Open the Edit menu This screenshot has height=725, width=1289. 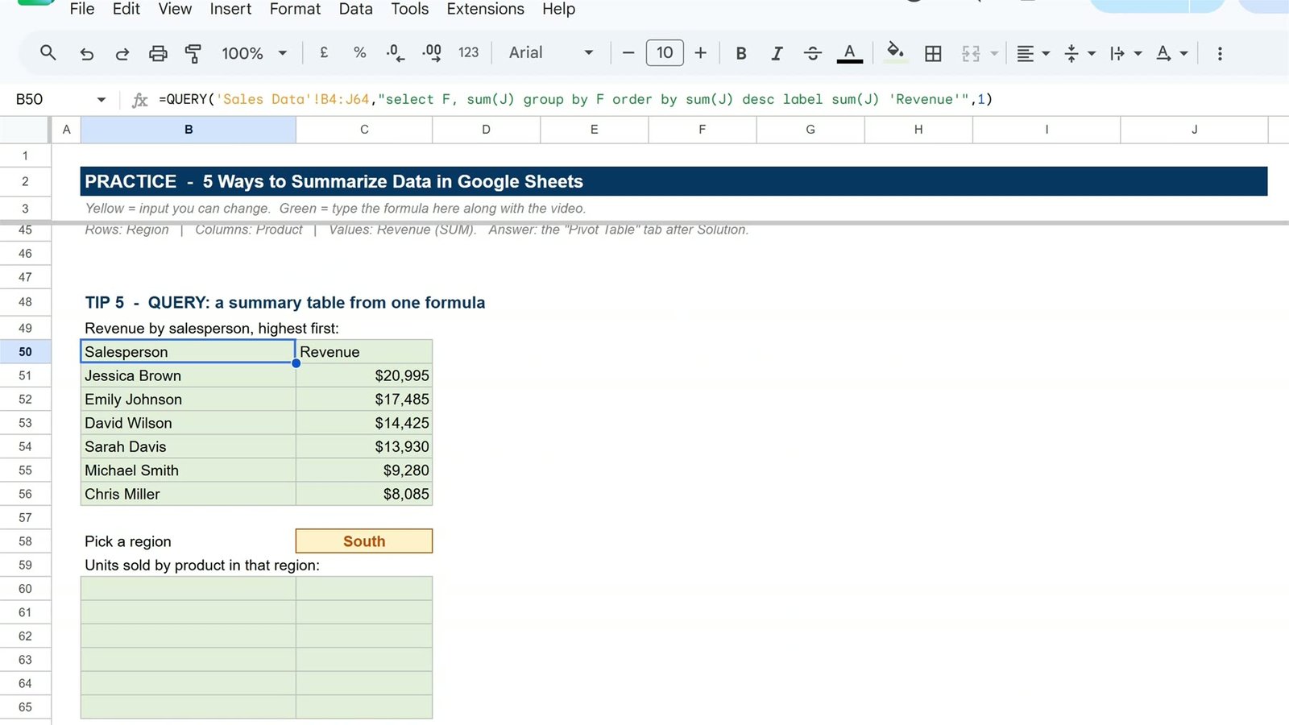point(126,9)
